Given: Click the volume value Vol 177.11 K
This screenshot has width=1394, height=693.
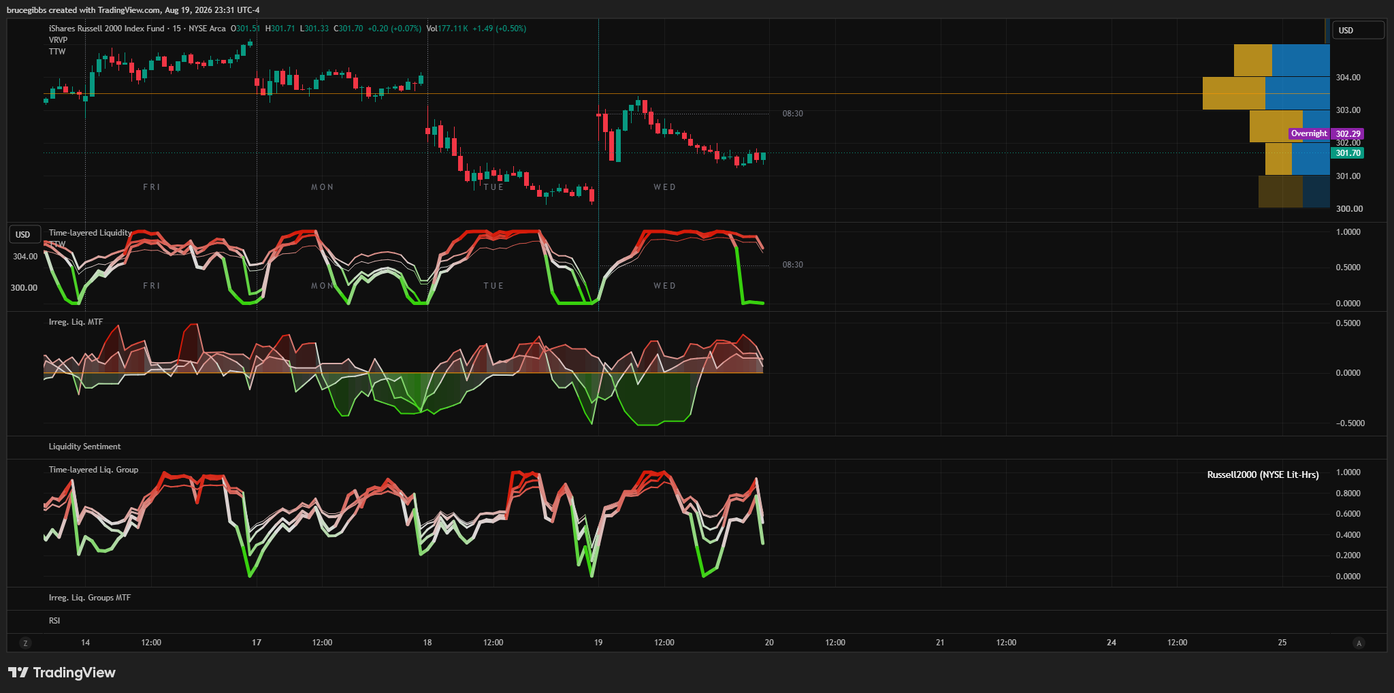Looking at the screenshot, I should coord(447,29).
